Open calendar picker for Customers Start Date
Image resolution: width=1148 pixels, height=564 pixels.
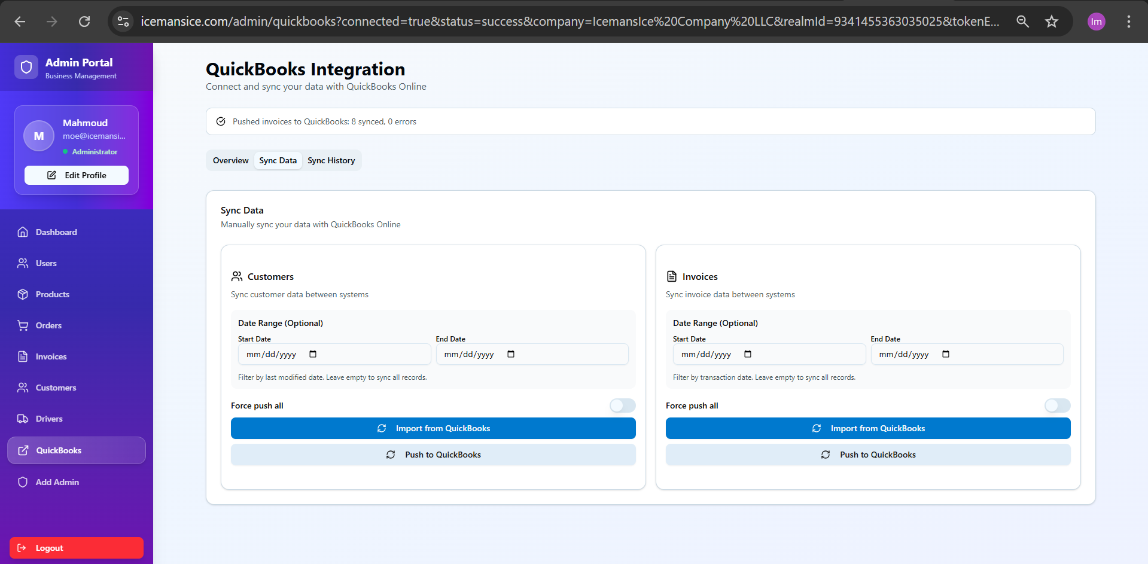point(313,354)
